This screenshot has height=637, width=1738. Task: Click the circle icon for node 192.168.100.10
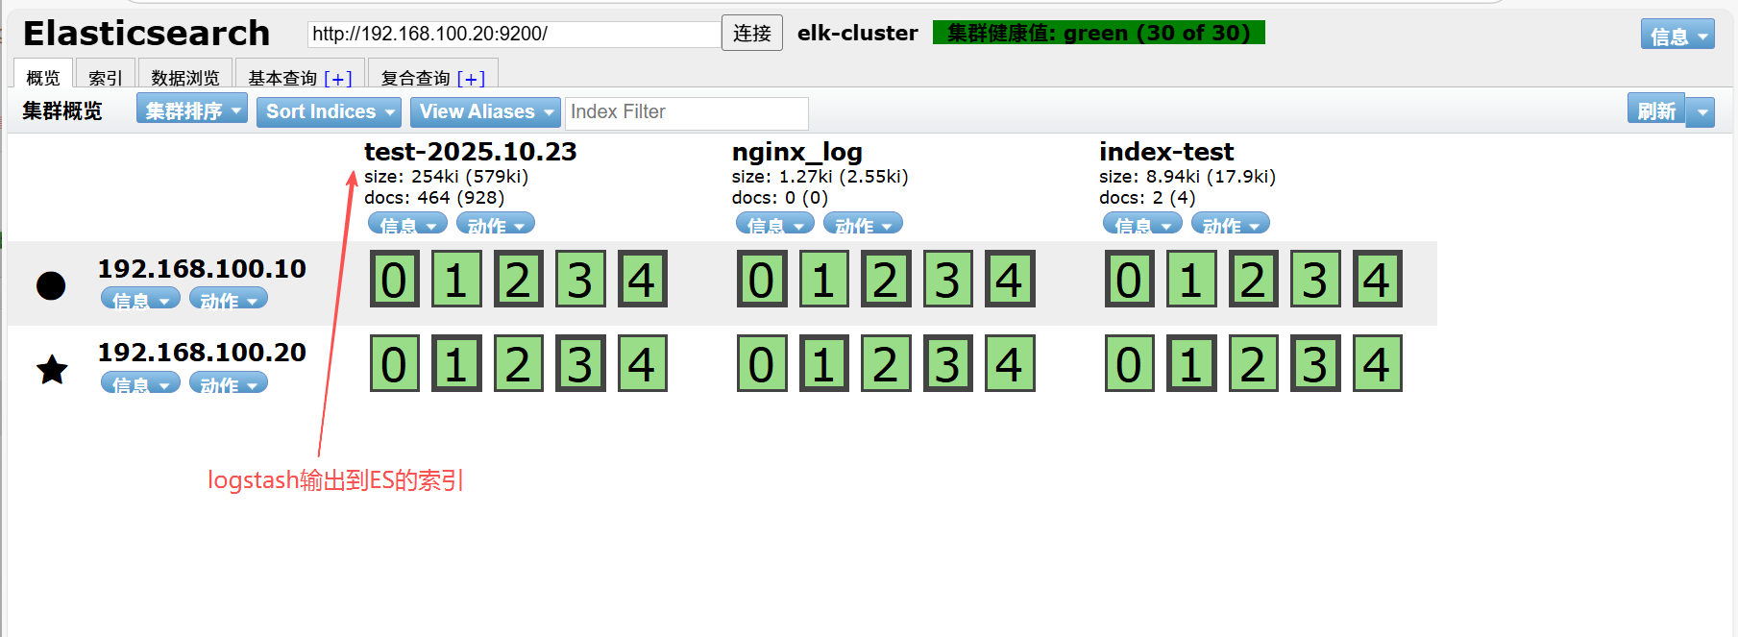(51, 285)
